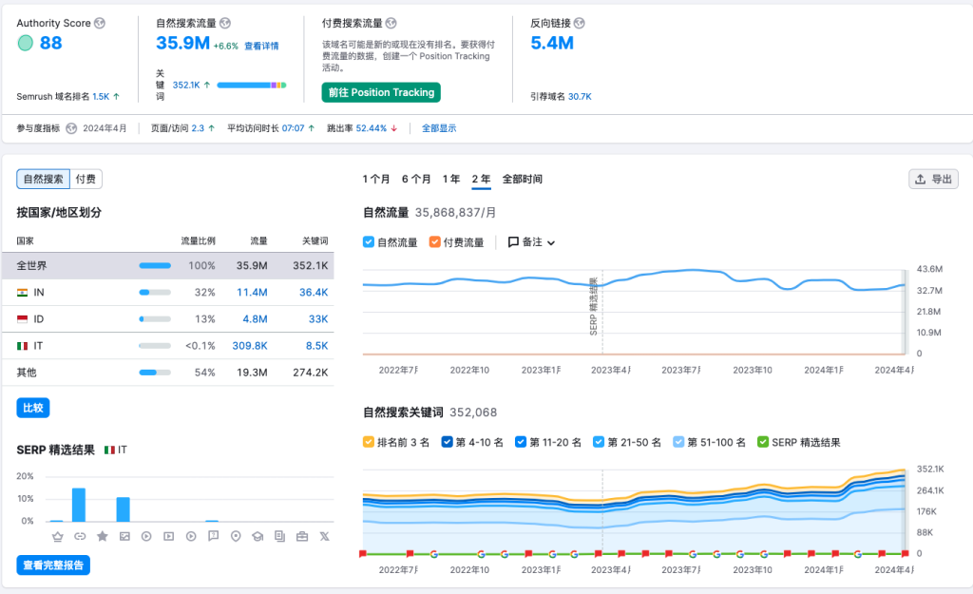973x594 pixels.
Task: Click the up arrow next to 352.1K keywords
Action: 206,85
